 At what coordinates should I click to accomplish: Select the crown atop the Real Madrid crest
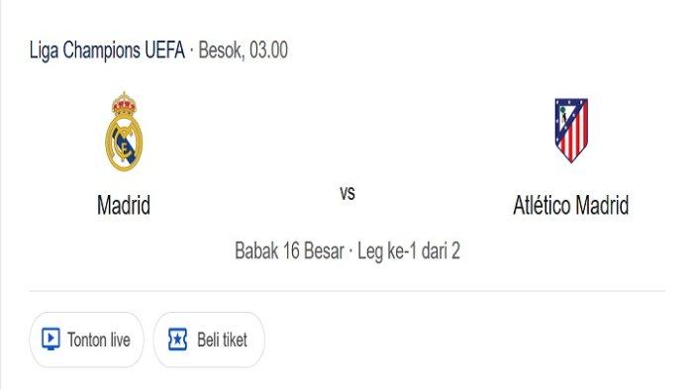click(124, 103)
